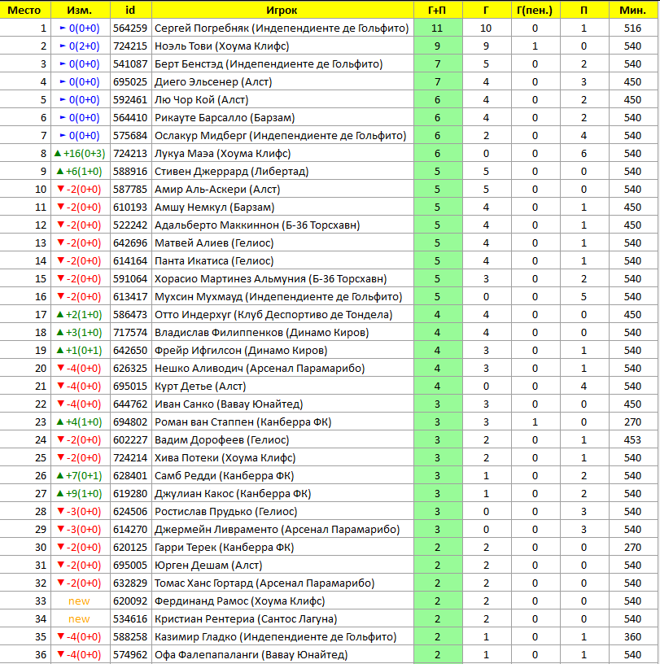This screenshot has height=664, width=660.
Task: Click the green up arrow beside Стивен Джеррард
Action: pyautogui.click(x=60, y=171)
